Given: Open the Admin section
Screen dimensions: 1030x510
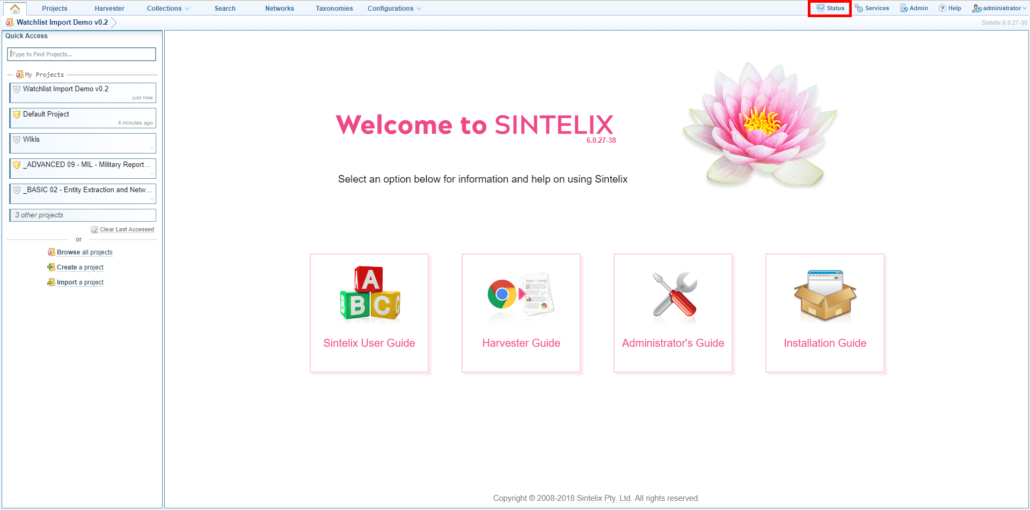Looking at the screenshot, I should coord(914,8).
